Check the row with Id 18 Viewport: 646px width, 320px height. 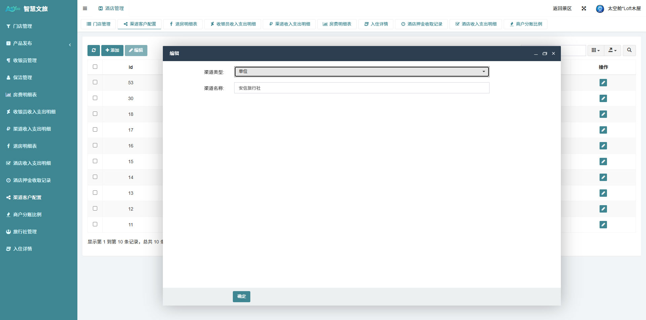point(95,114)
